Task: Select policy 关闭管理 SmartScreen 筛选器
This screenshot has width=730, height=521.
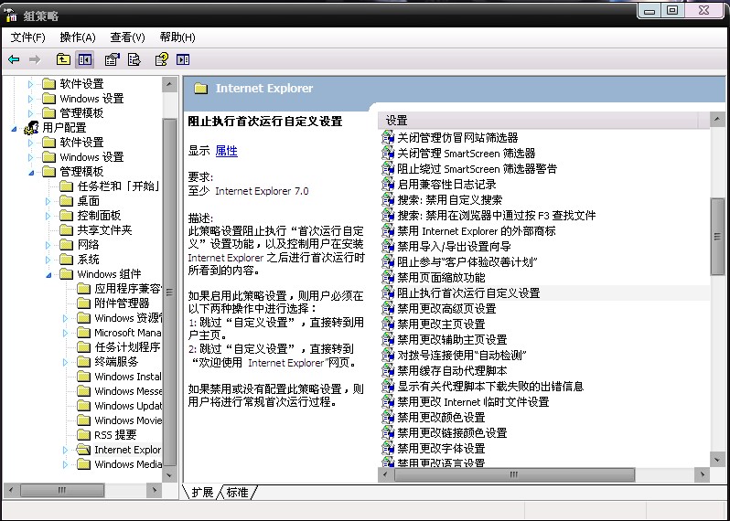Action: pyautogui.click(x=466, y=153)
